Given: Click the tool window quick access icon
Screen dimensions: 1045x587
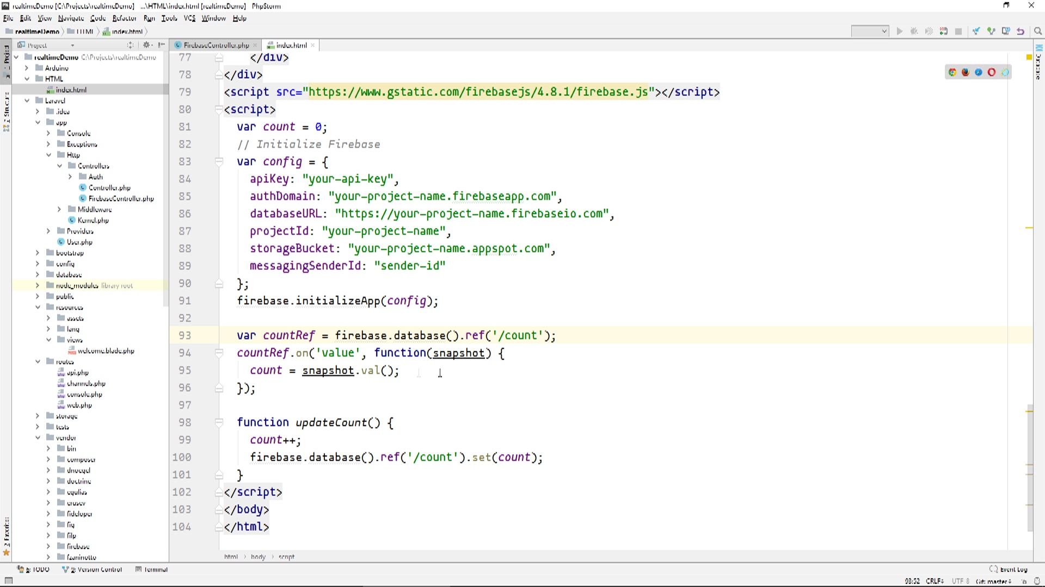Looking at the screenshot, I should (x=8, y=580).
